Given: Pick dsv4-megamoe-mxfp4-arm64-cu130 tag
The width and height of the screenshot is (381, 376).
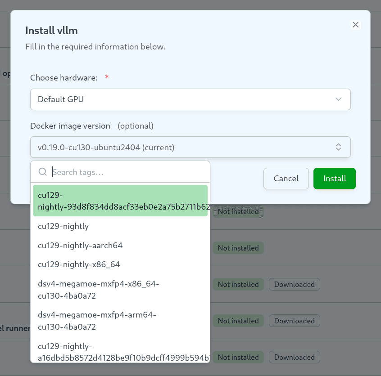Looking at the screenshot, I should pos(120,321).
